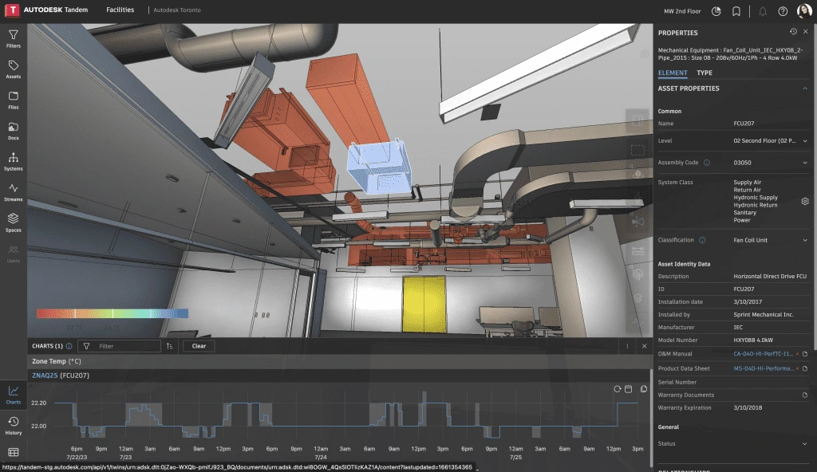Image resolution: width=817 pixels, height=472 pixels.
Task: Select the highlighted blue fan coil unit in model
Action: pos(379,167)
